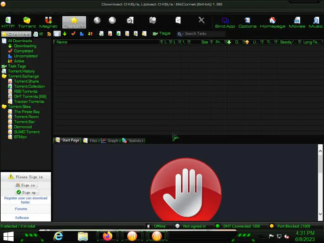This screenshot has width=324, height=243.
Task: Click the Stop task icon
Action: (112, 20)
